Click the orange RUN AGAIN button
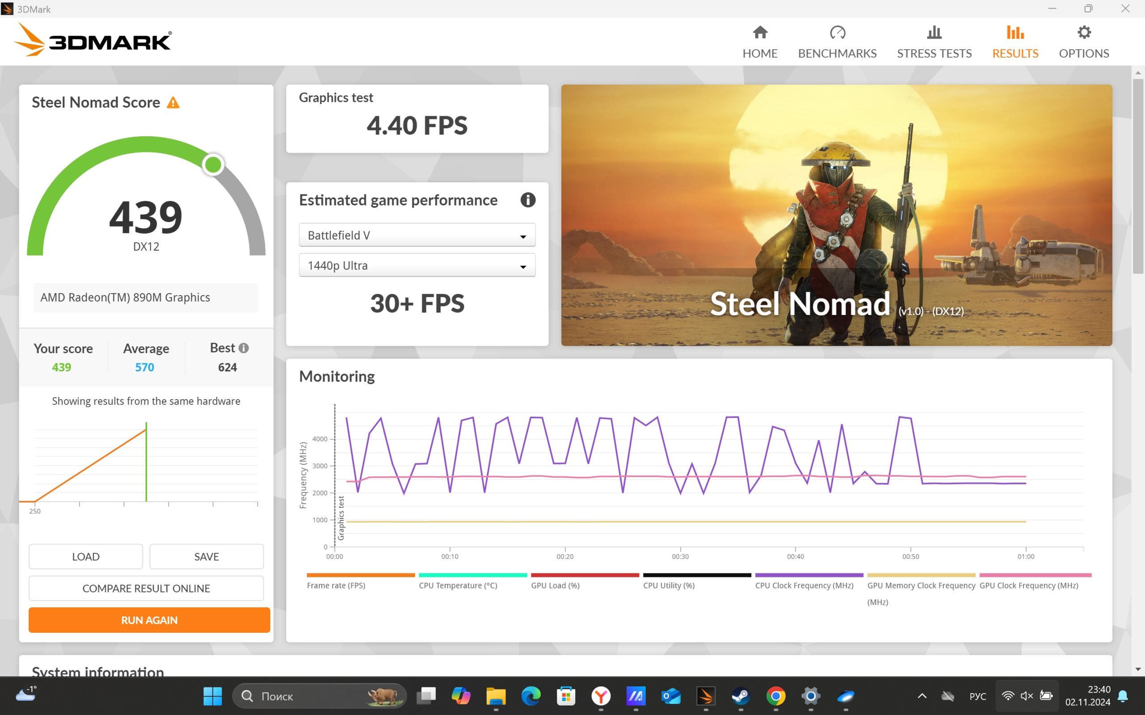This screenshot has width=1145, height=715. pos(149,620)
